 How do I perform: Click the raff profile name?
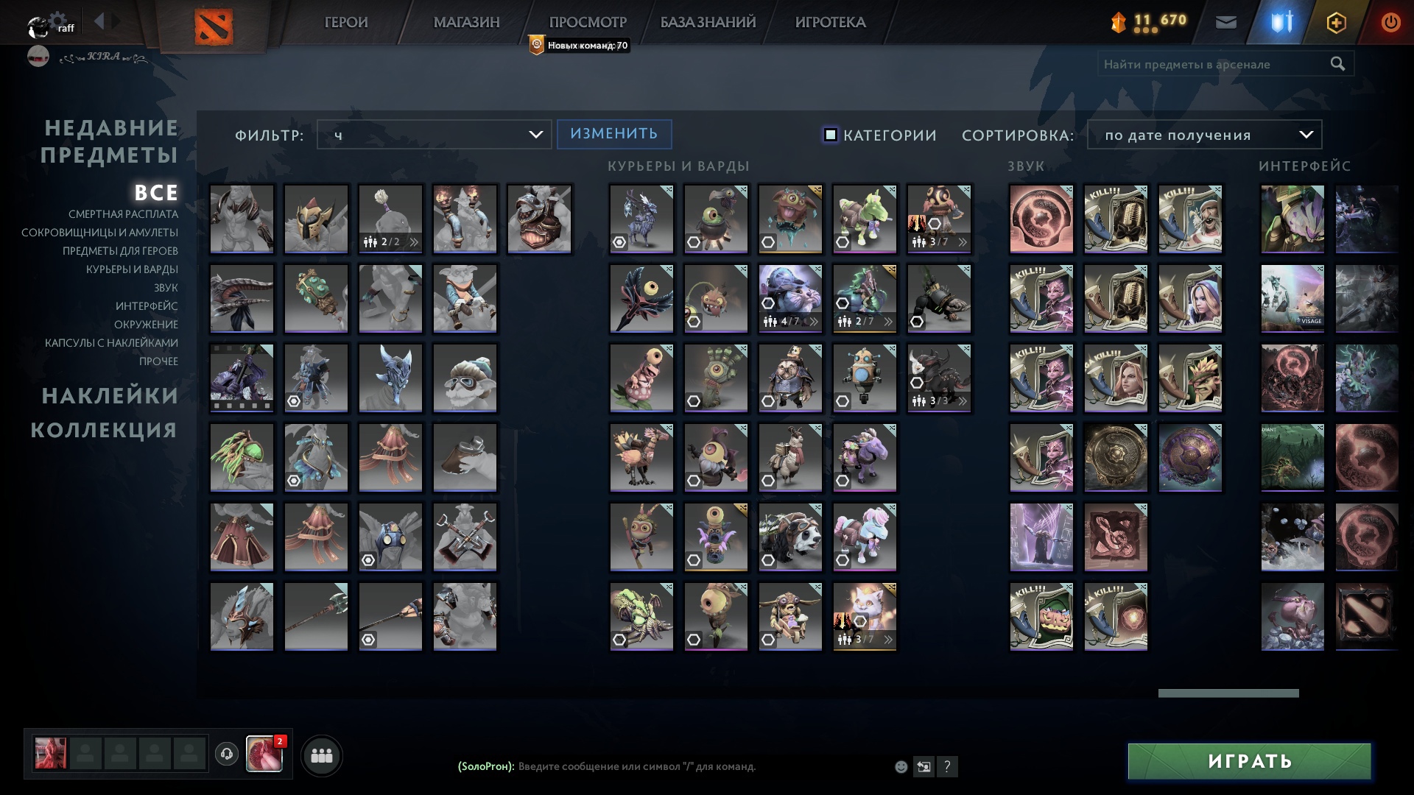(66, 28)
